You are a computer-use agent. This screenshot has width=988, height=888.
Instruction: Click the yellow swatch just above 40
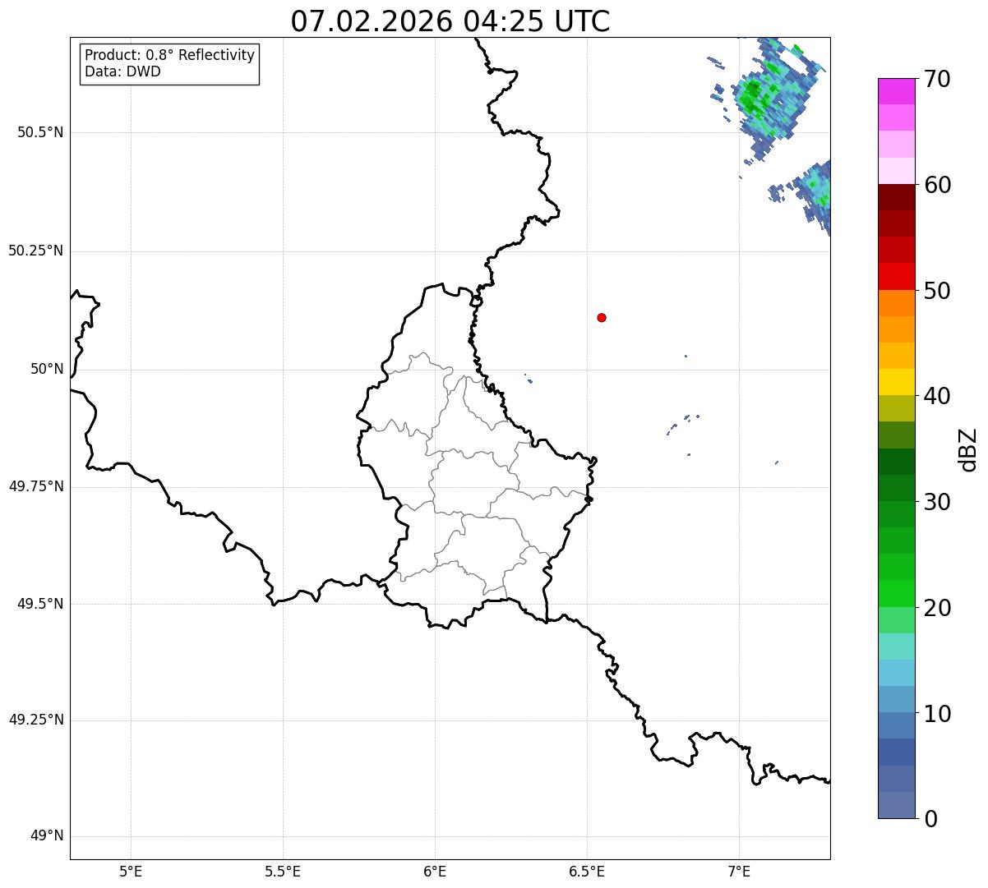point(896,382)
